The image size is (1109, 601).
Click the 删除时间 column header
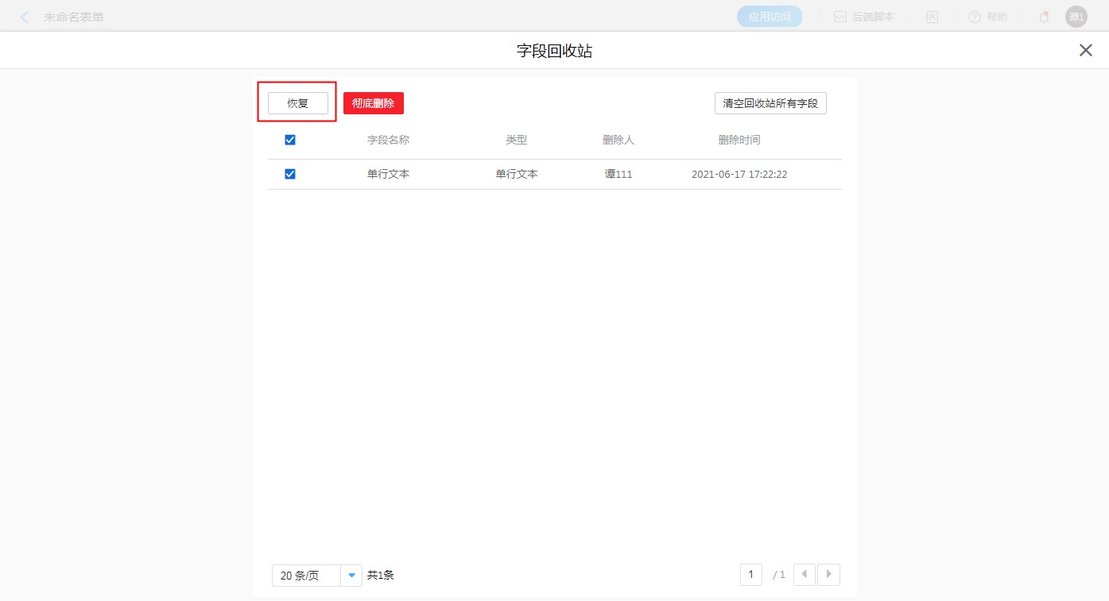pos(739,140)
